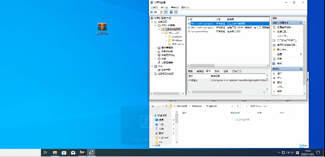Select the highlighted MicrosoftEdgeUpdate task row

pos(228,24)
